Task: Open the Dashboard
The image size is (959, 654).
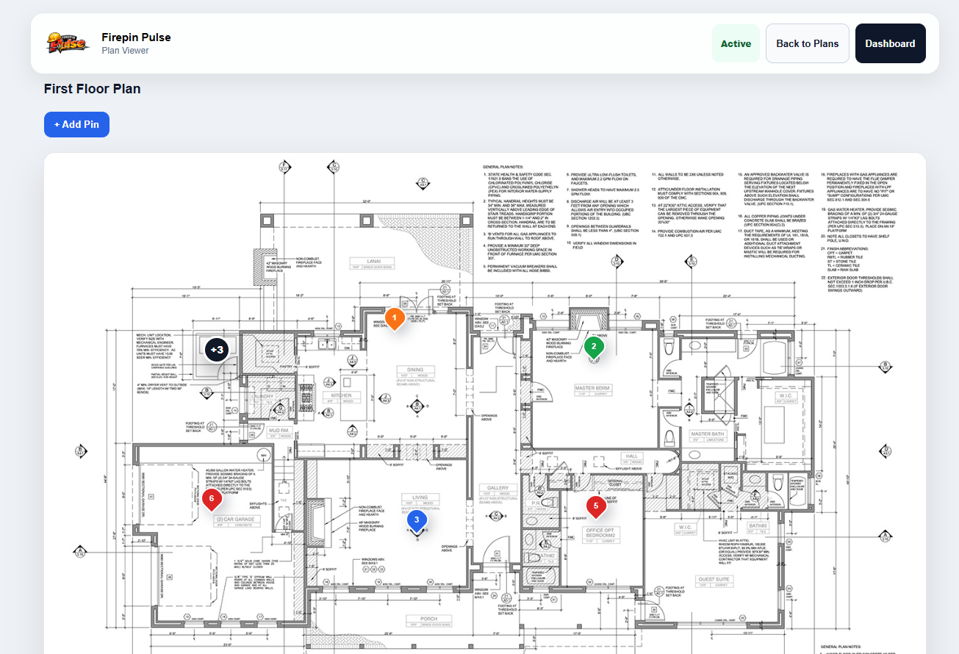Action: (x=890, y=43)
